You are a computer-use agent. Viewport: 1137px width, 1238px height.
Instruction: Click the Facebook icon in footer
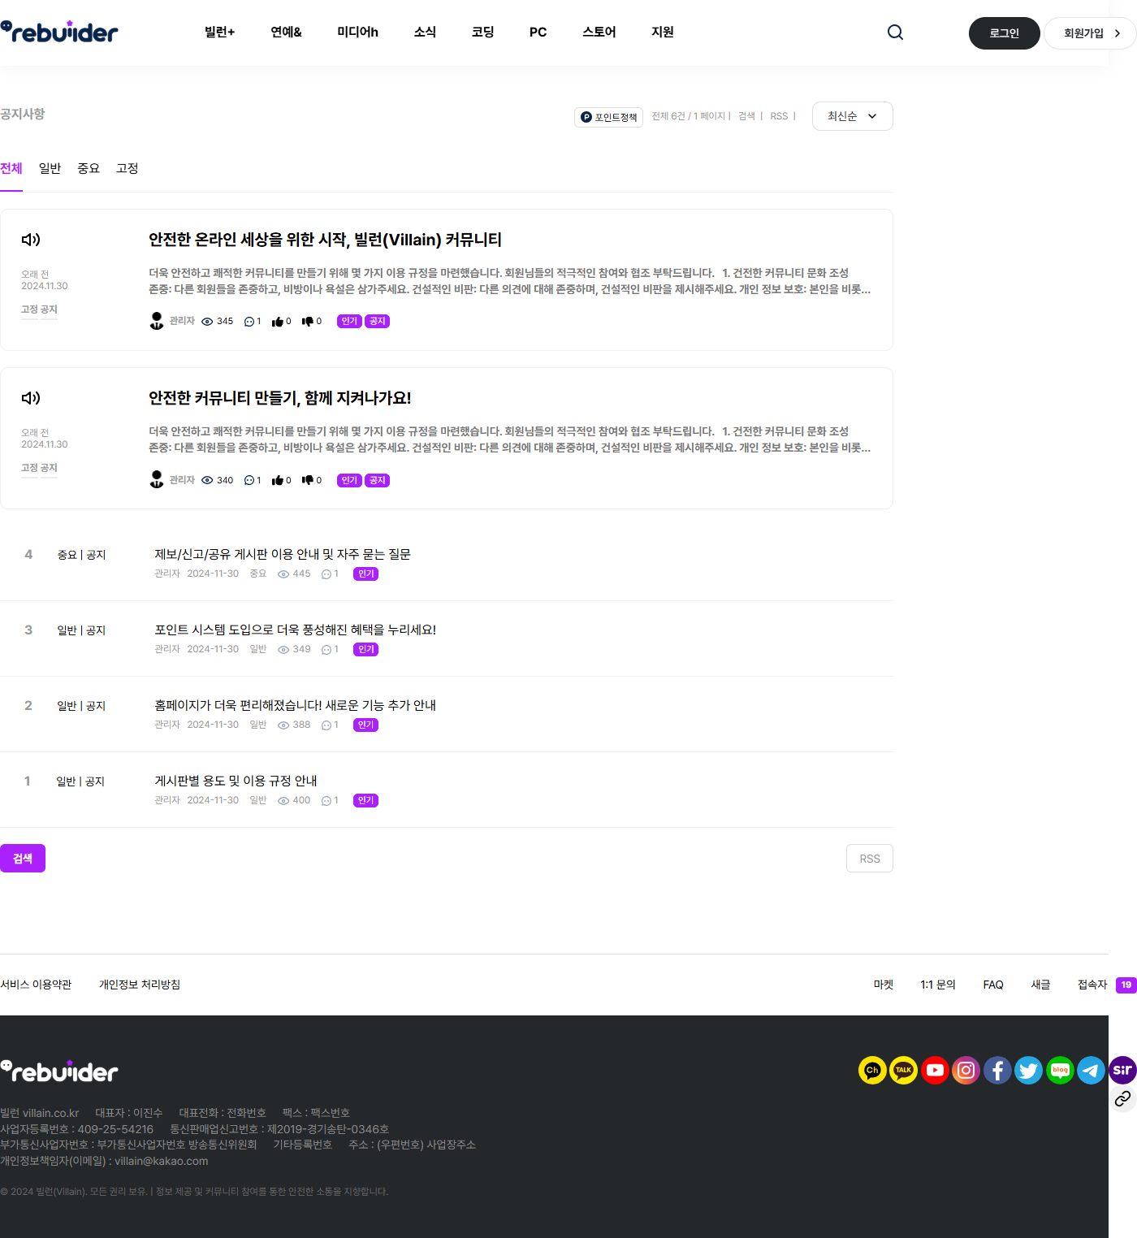click(x=997, y=1070)
